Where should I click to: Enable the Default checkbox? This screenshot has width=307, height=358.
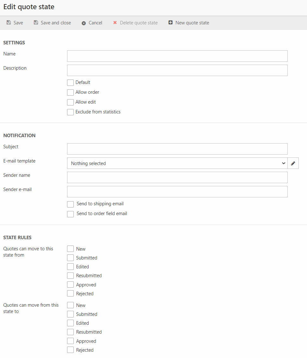(x=70, y=83)
